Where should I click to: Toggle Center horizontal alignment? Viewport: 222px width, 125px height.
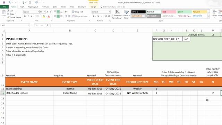[x=58, y=16]
